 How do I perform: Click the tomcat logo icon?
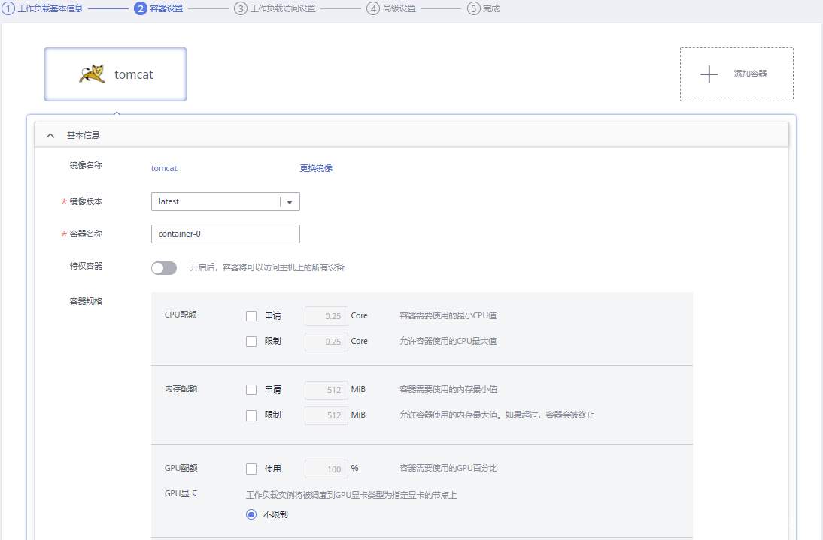[92, 74]
